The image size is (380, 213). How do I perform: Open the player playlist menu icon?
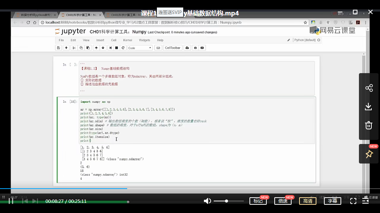click(x=365, y=201)
